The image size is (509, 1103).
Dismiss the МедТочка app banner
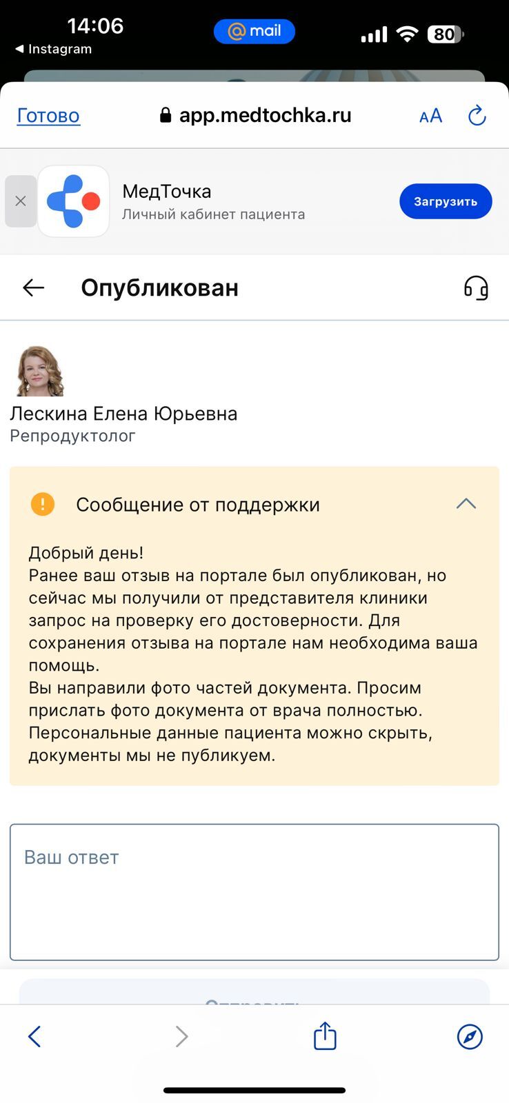click(21, 201)
